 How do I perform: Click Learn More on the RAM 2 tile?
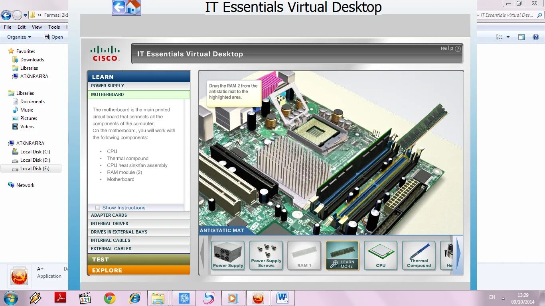click(x=342, y=264)
